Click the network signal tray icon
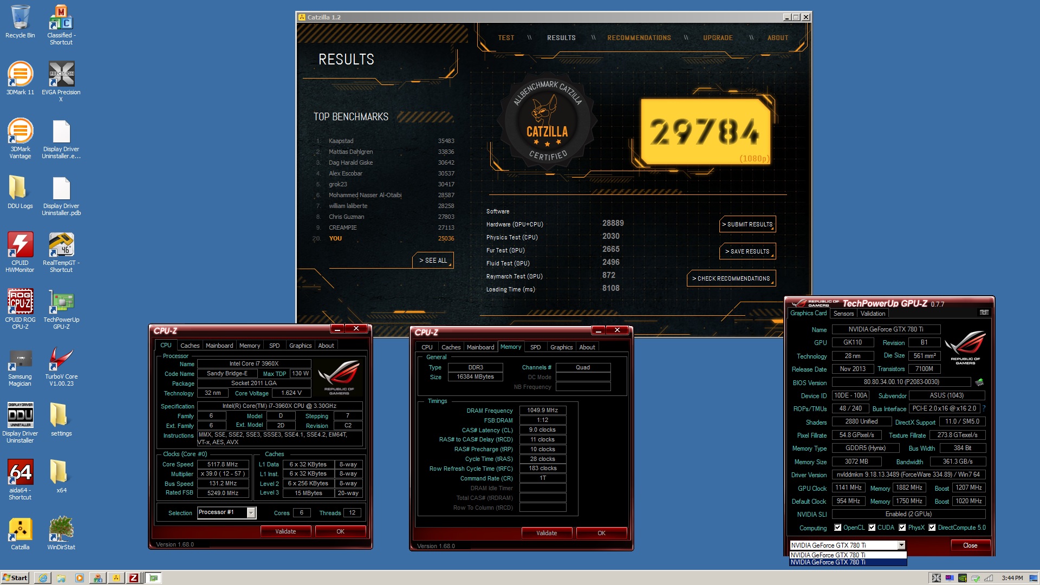Viewport: 1040px width, 585px height. [x=989, y=578]
